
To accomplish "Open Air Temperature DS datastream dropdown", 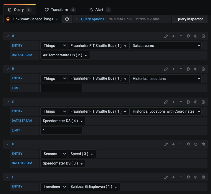I will (x=65, y=55).
